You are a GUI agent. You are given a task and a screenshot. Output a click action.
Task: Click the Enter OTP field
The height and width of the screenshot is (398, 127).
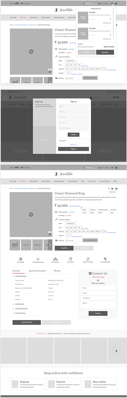73,141
